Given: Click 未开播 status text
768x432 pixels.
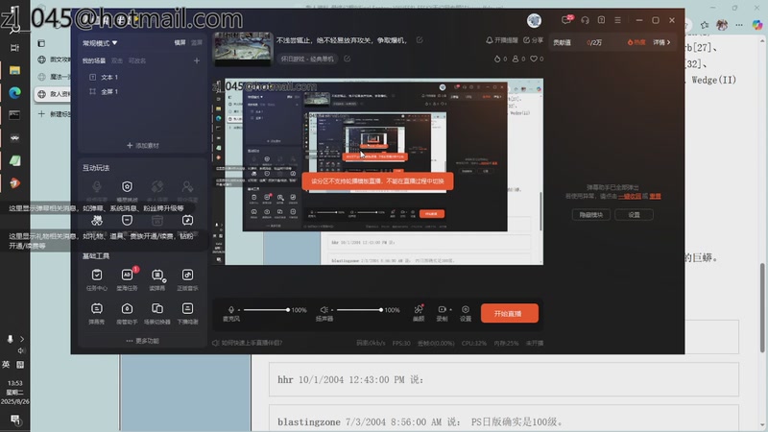Looking at the screenshot, I should 535,344.
